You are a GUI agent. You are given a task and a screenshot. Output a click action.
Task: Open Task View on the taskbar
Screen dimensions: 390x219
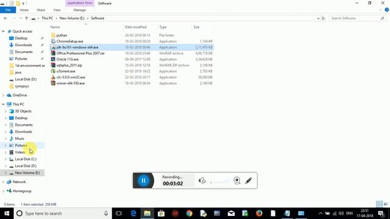coord(119,214)
